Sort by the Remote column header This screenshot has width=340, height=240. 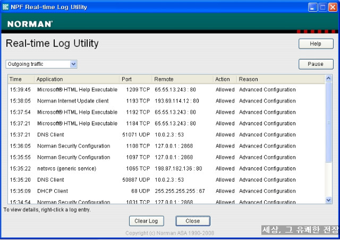point(183,79)
